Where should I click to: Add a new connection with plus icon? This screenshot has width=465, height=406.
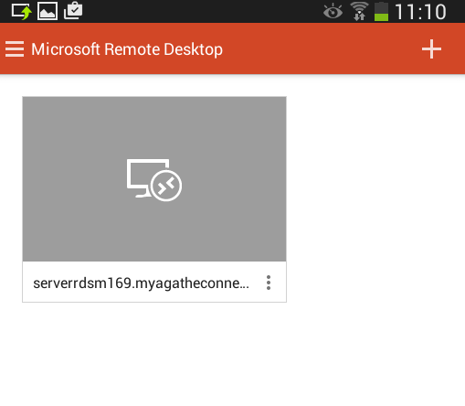[x=431, y=49]
